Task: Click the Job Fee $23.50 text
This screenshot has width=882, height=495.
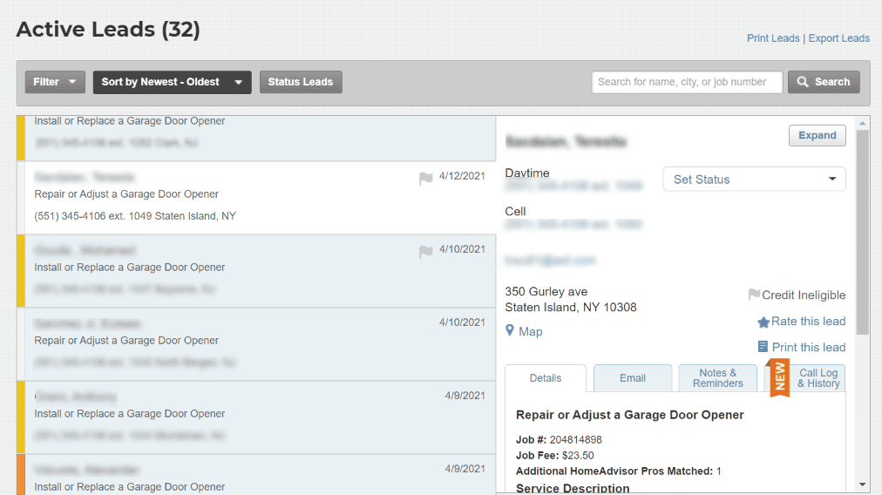Action: (554, 455)
